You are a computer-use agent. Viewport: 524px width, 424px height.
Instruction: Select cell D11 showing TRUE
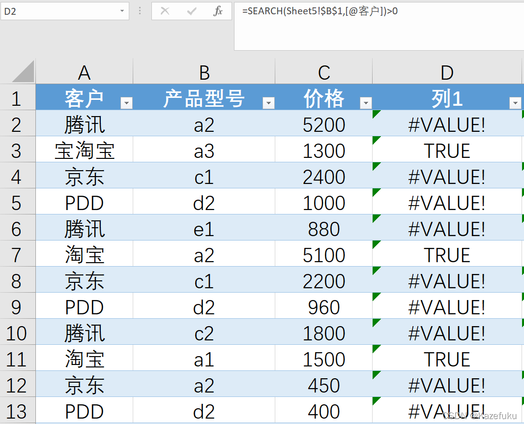pyautogui.click(x=447, y=358)
